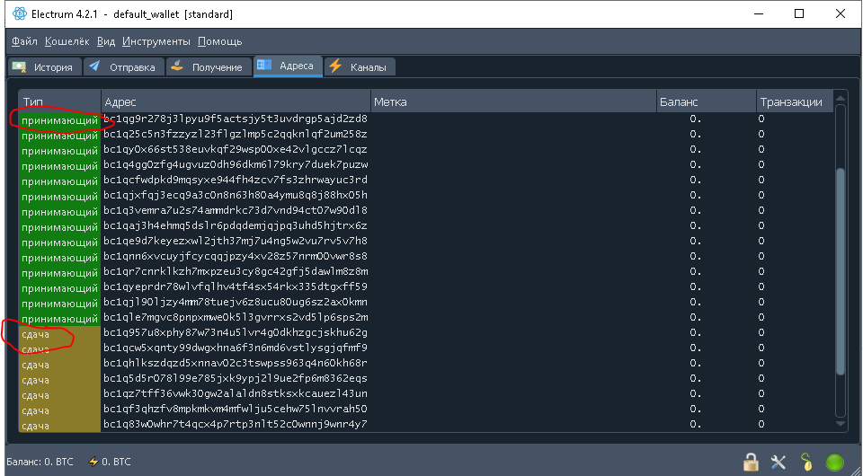Viewport: 863px width, 476px height.
Task: Switch to the История tab
Action: point(43,67)
